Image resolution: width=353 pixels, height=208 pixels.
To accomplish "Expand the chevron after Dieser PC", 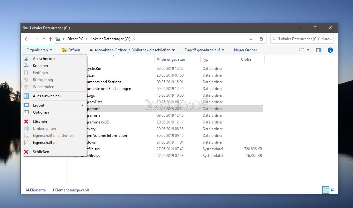I will tap(86, 39).
